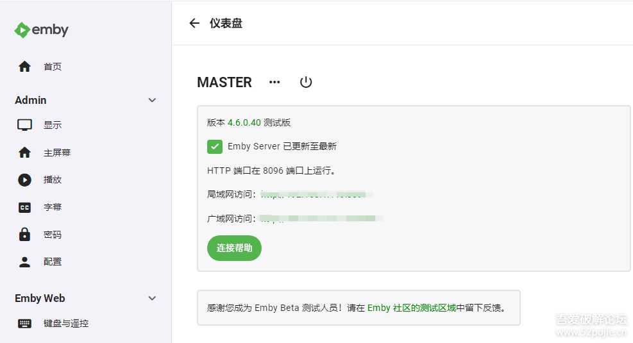Open the version 4.6.0.40 link
633x343 pixels.
[x=244, y=122]
